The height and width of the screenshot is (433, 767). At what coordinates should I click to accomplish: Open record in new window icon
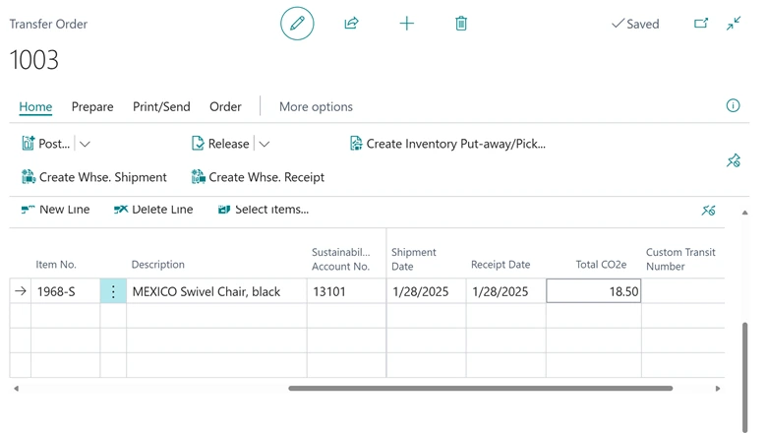[x=701, y=24]
